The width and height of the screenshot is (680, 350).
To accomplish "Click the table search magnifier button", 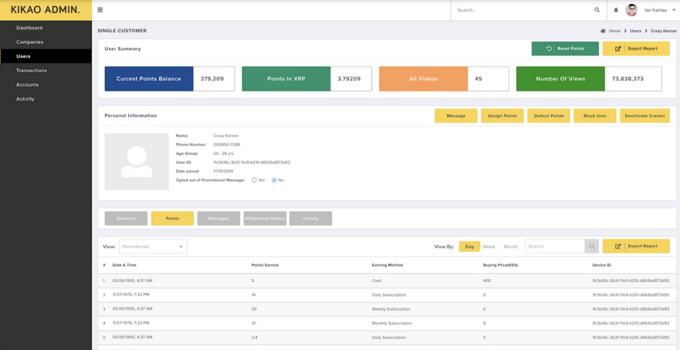I will tap(592, 246).
